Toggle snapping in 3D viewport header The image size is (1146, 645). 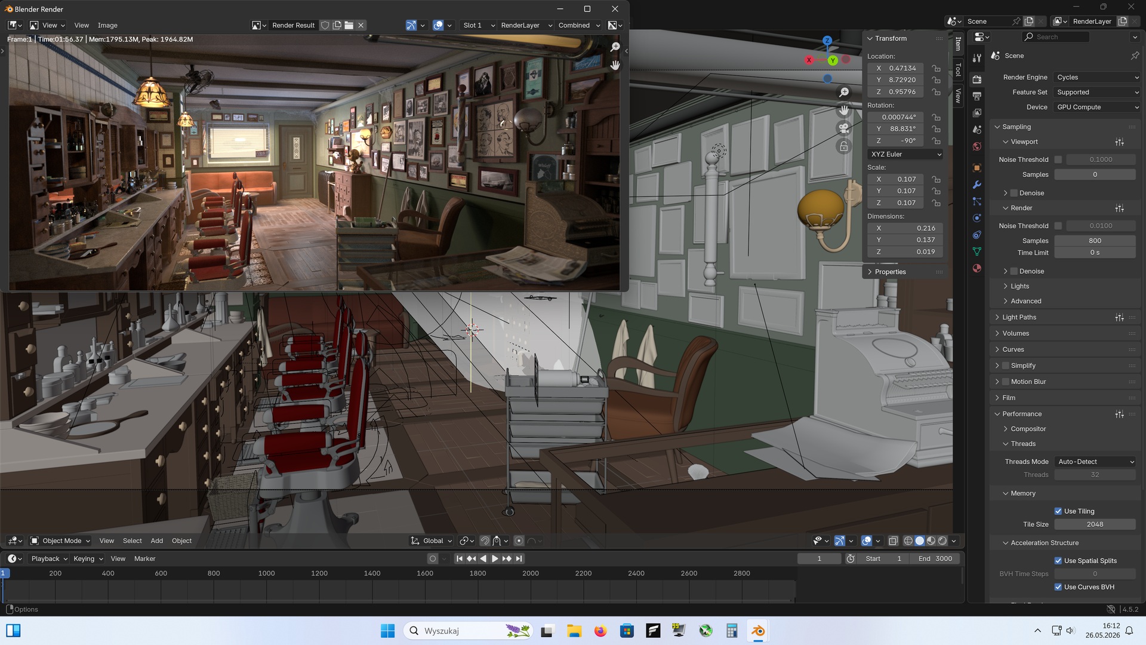click(x=485, y=541)
